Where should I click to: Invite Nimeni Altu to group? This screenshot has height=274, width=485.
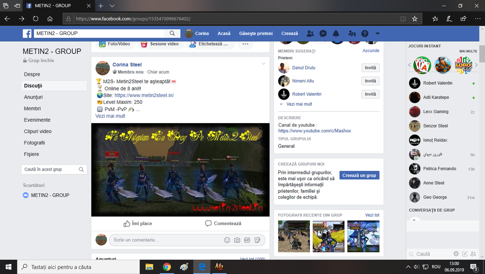[x=370, y=81]
